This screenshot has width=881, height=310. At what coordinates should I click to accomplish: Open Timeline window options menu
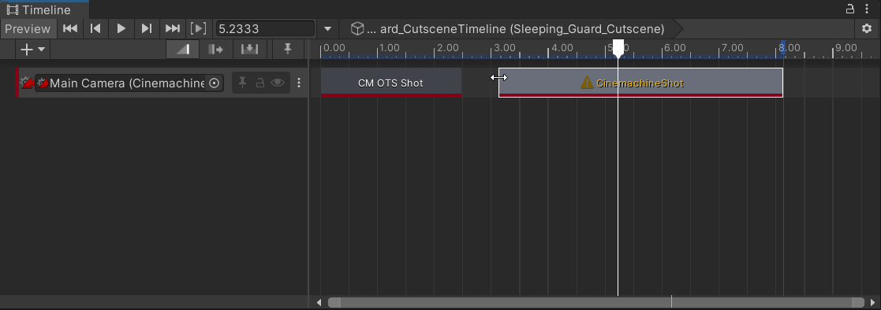click(867, 9)
